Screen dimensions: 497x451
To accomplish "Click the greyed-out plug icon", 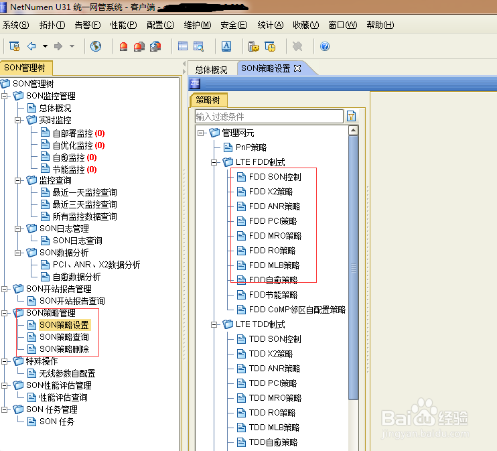I will [297, 47].
